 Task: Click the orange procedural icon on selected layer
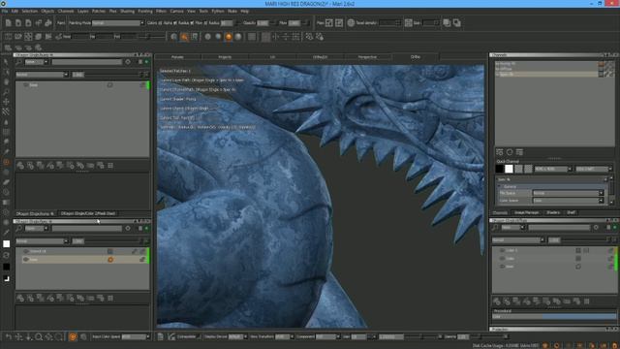110,260
